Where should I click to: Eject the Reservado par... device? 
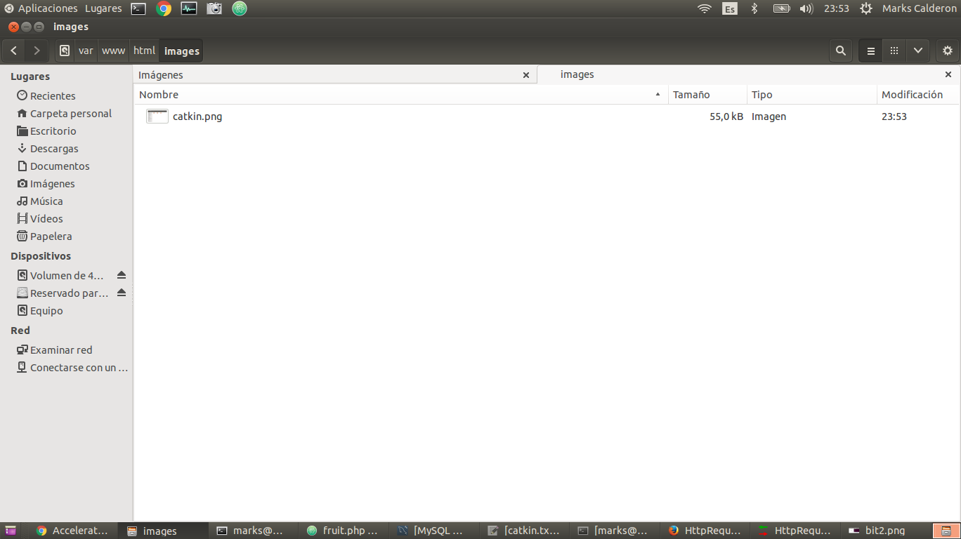click(x=122, y=293)
